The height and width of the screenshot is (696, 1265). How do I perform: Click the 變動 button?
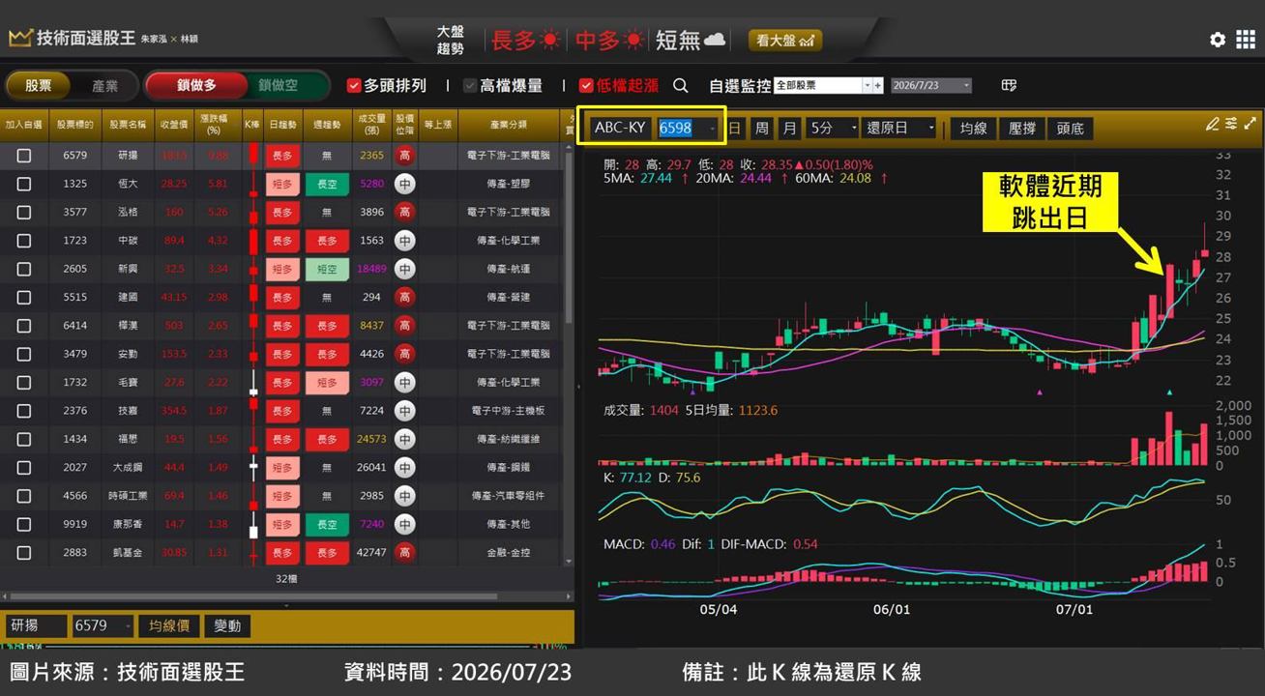(x=227, y=626)
